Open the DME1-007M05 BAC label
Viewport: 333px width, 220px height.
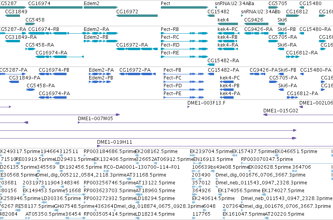point(95,119)
